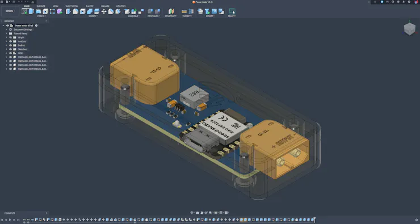
Task: Switch to the SHEET METAL tab
Action: (72, 6)
